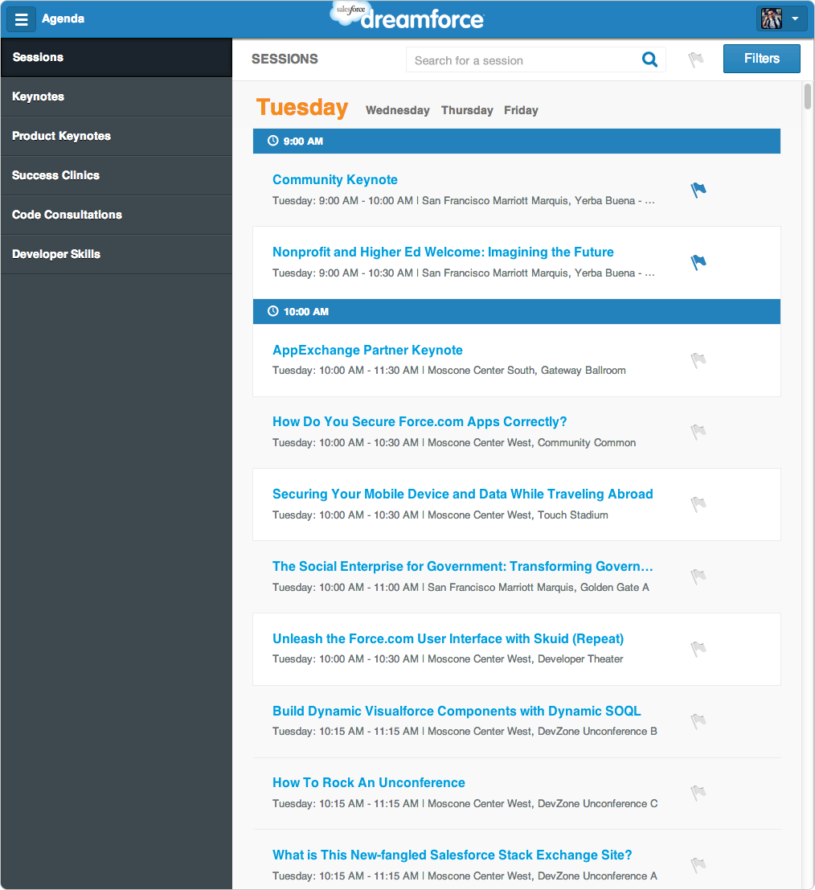Flag the Salesforce Stack Exchange Site session
The height and width of the screenshot is (890, 815).
(x=698, y=865)
